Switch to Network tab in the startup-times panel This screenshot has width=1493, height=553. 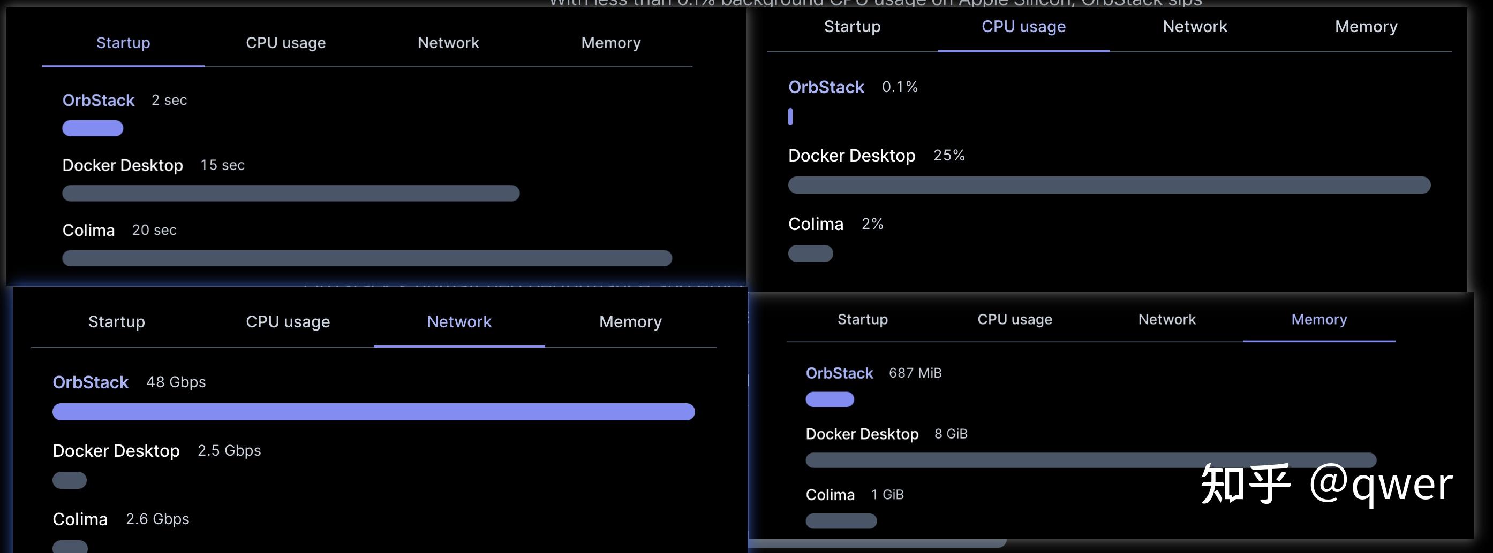pyautogui.click(x=448, y=43)
